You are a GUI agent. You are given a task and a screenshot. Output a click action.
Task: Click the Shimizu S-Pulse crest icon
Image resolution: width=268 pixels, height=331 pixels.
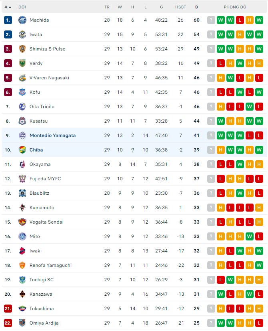click(x=22, y=49)
